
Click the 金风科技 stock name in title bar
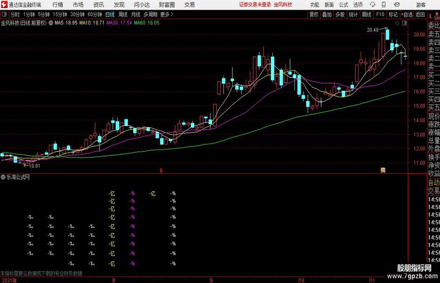[x=283, y=5]
